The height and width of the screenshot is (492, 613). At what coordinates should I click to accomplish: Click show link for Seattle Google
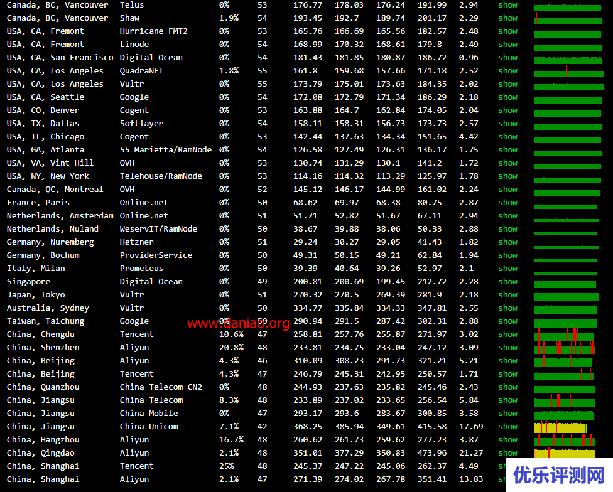507,97
